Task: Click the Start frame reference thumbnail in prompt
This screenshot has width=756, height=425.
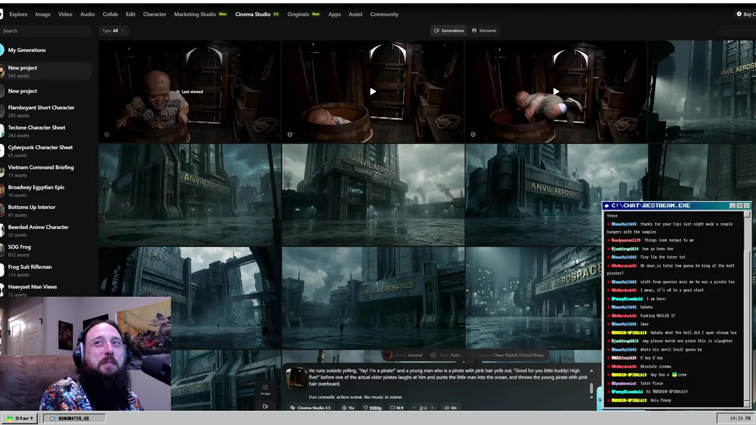Action: pyautogui.click(x=296, y=378)
